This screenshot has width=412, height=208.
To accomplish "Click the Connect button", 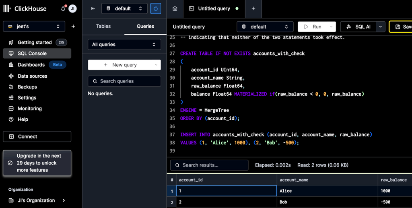I will 37,136.
